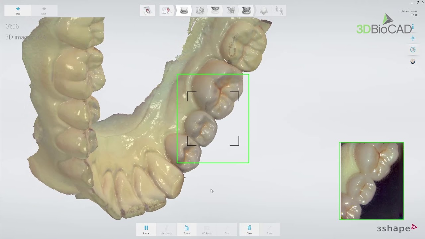The image size is (425, 239).
Task: Click the center view crosshair icon
Action: click(413, 38)
